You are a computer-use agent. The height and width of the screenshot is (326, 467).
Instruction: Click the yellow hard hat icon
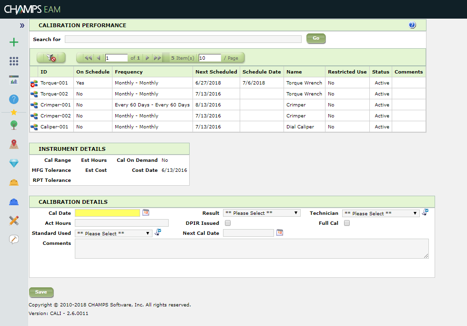14,182
